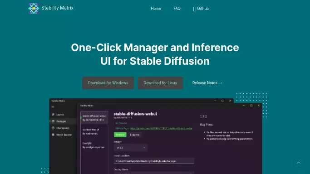Select the green Releases toggle
The width and height of the screenshot is (310, 174).
click(x=120, y=135)
